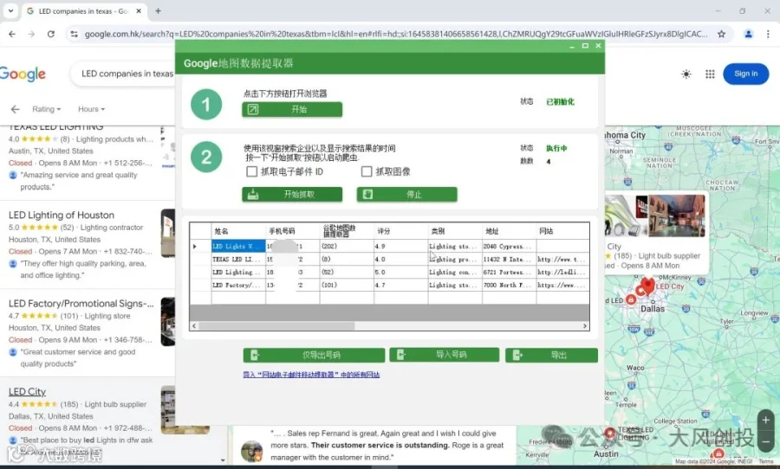Click the 导出 button
780x469 pixels.
tap(552, 356)
